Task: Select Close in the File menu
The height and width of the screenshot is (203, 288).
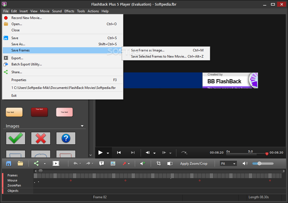Action: click(63, 30)
